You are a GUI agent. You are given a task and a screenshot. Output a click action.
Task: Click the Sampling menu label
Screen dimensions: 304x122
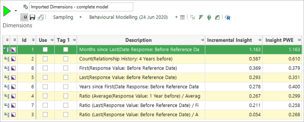63,17
